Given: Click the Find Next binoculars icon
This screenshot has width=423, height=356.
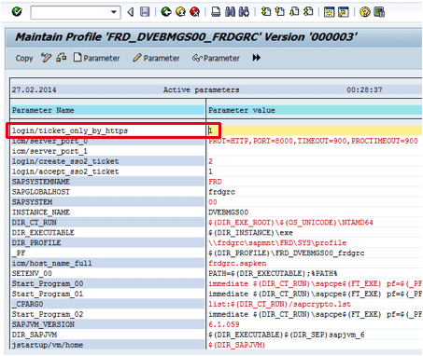Looking at the screenshot, I should point(244,12).
